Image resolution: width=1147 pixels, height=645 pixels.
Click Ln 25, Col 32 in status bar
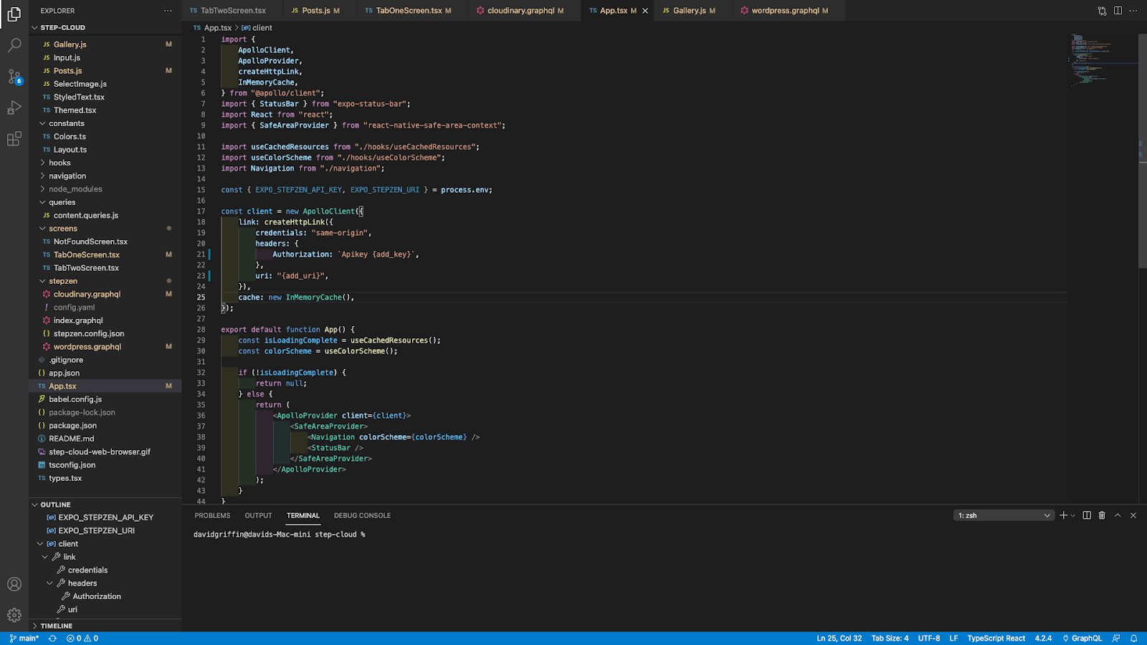pyautogui.click(x=839, y=639)
